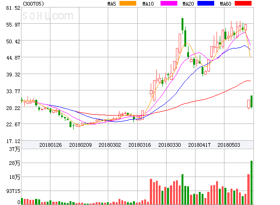Image resolution: width=280 pixels, height=205 pixels.
Task: Click the orange MA5 legend swatch
Action: click(x=128, y=3)
